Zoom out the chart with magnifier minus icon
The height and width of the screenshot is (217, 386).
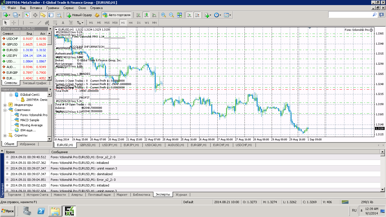coord(171,15)
